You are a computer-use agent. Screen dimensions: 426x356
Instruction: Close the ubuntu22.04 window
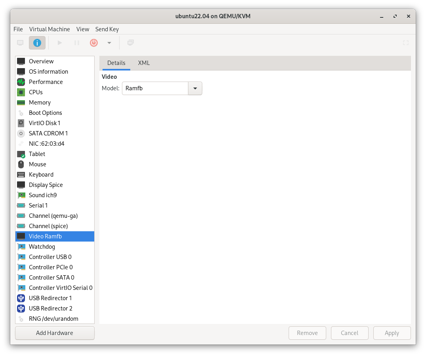408,17
